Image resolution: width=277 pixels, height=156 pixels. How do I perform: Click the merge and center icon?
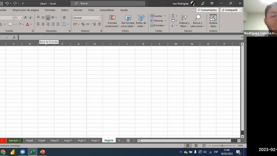(64, 24)
